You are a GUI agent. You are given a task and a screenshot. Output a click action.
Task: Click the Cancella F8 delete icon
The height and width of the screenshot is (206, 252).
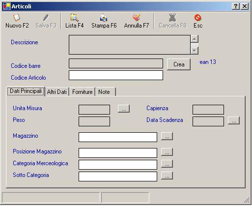point(172,18)
